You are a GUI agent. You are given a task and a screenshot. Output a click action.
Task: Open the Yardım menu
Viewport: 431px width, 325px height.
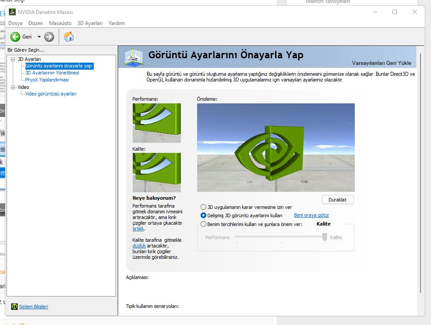click(117, 23)
